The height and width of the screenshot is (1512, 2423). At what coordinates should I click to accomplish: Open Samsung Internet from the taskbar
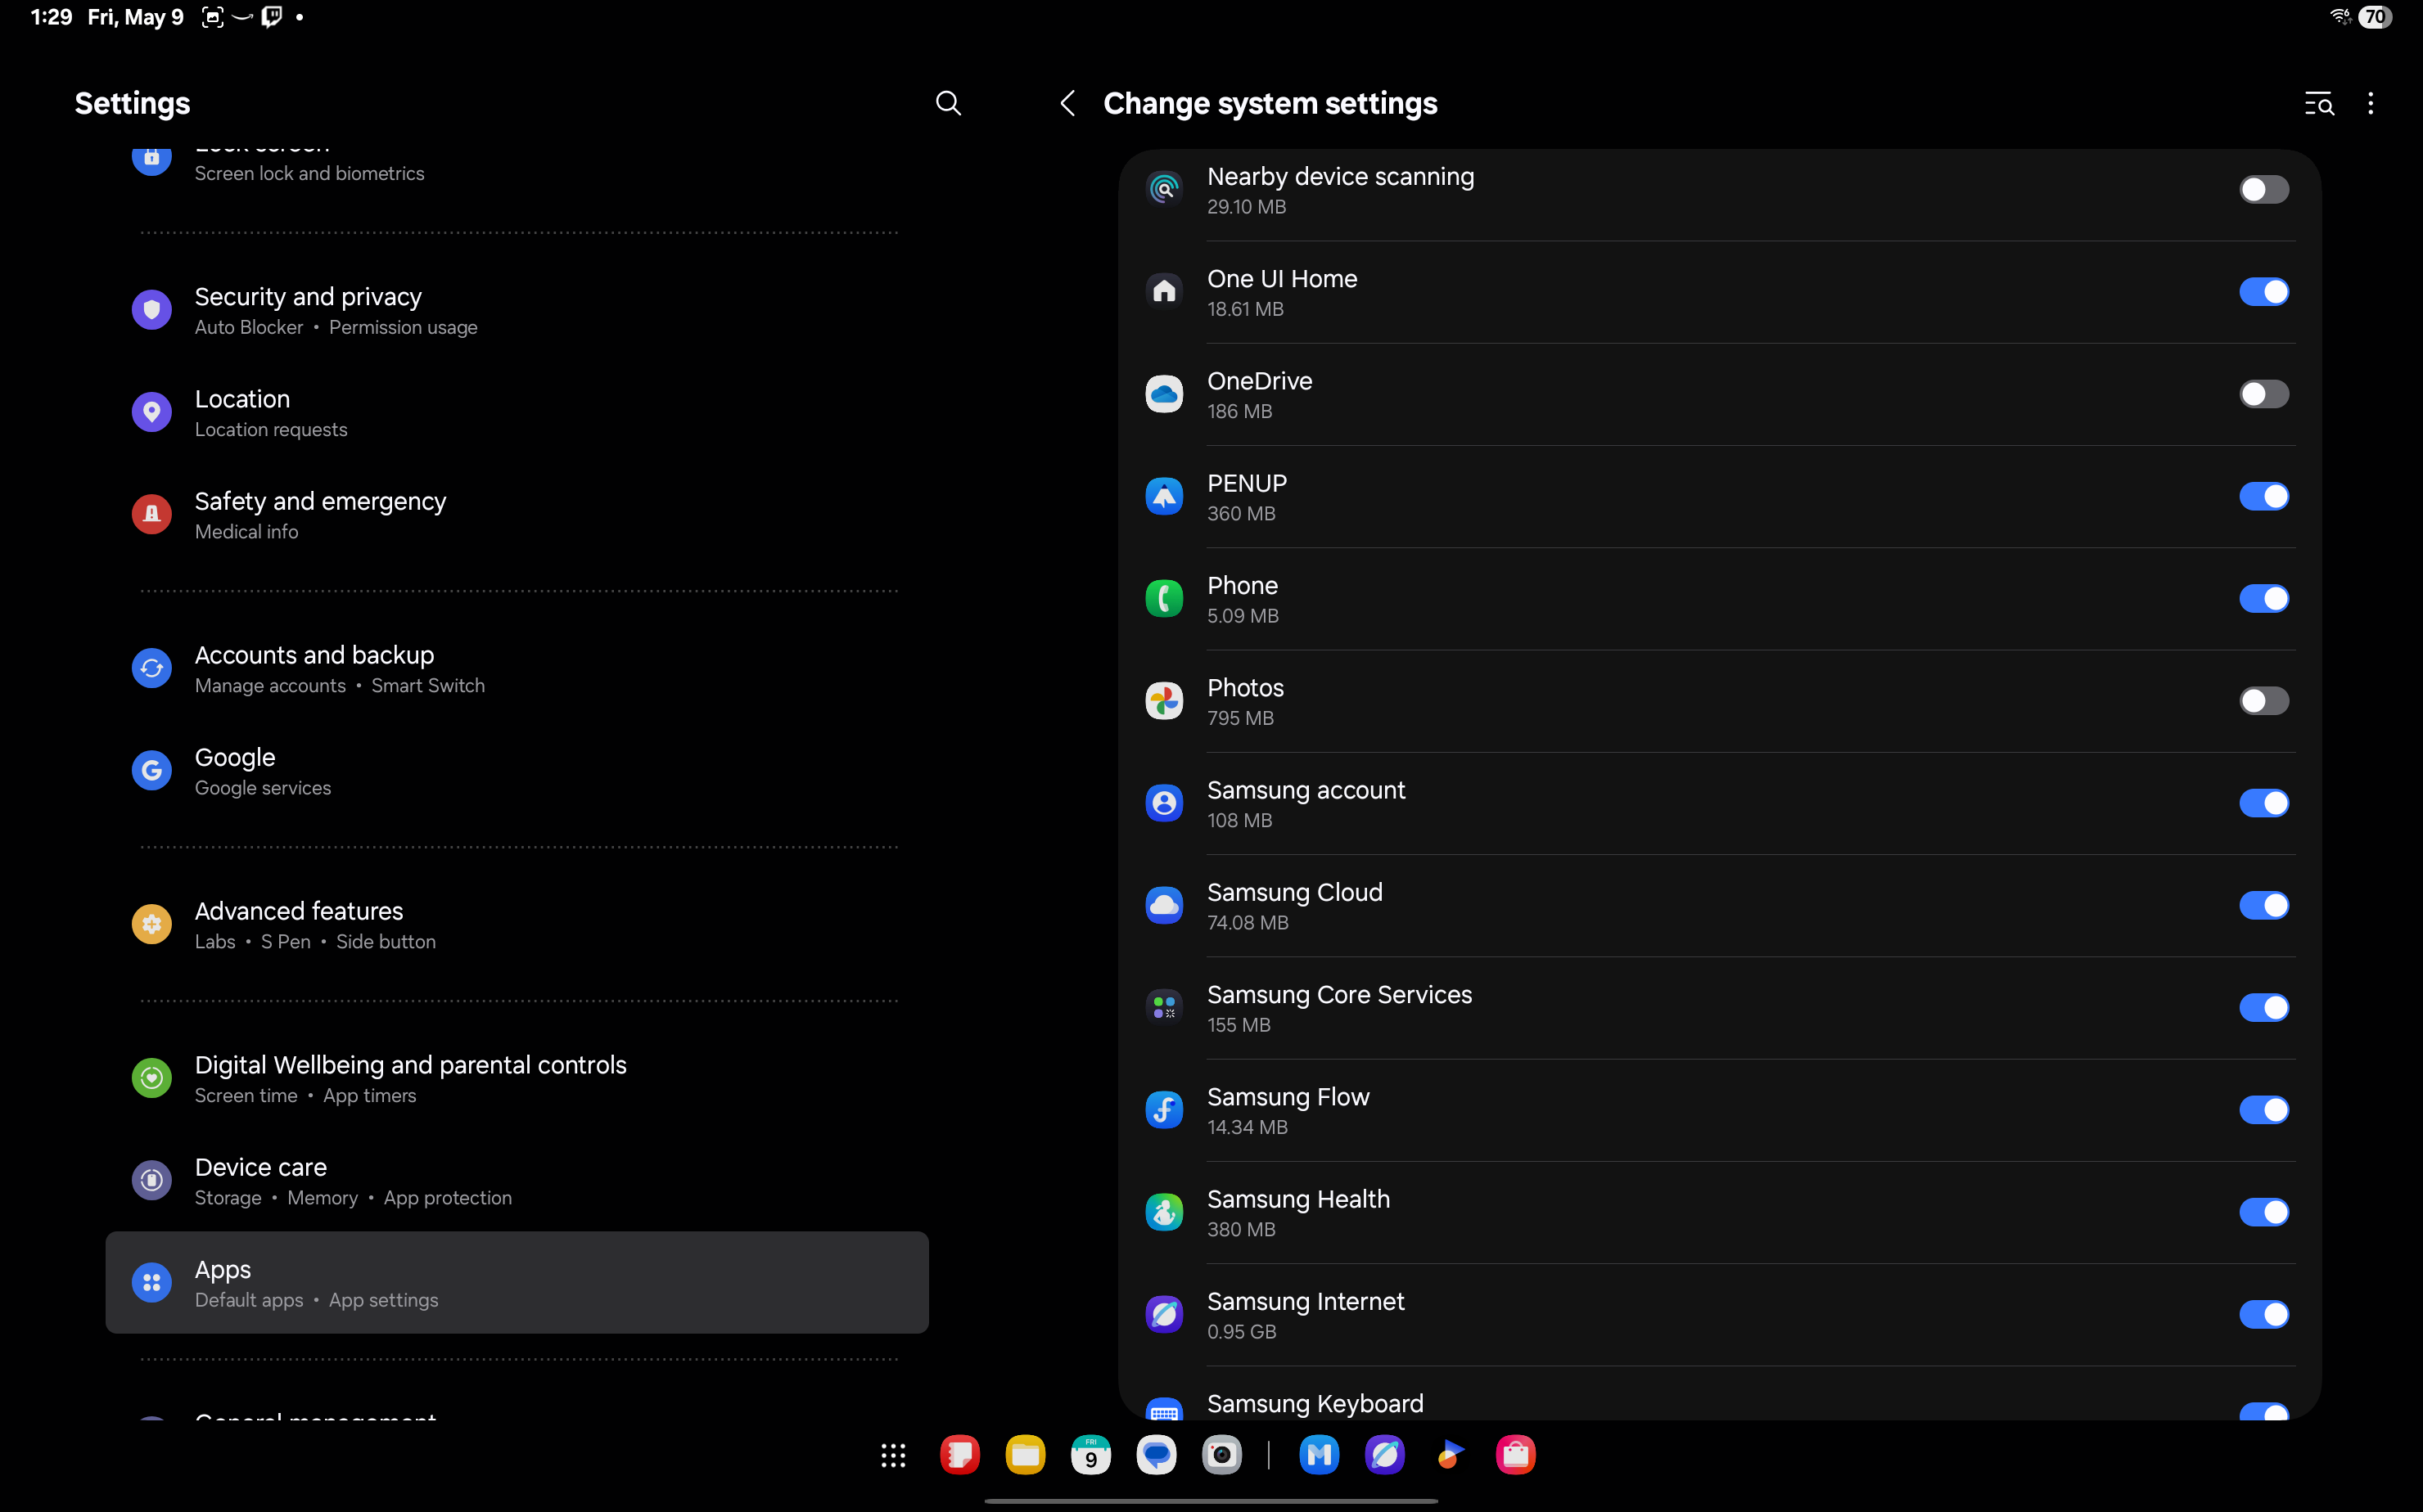(1384, 1455)
